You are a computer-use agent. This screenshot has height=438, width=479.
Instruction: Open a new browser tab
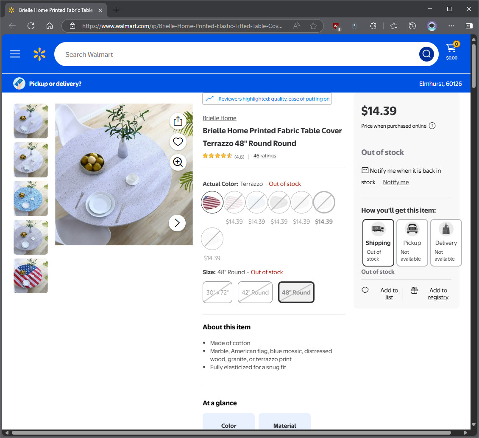(x=116, y=10)
